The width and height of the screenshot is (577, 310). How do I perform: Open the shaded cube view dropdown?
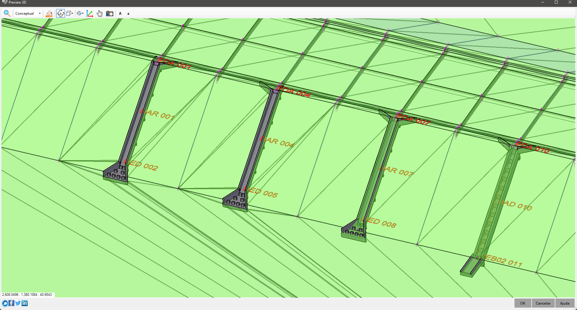[80, 14]
